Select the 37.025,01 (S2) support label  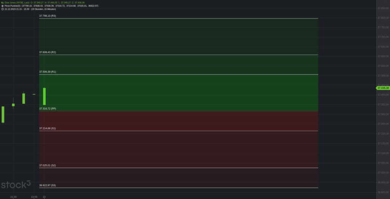pyautogui.click(x=48, y=165)
